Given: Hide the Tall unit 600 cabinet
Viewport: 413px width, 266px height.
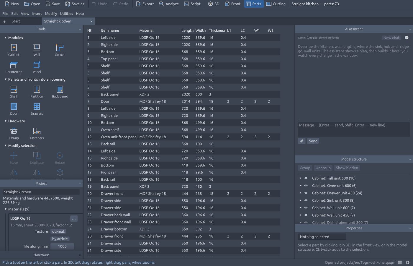Looking at the screenshot, I should coord(306,178).
